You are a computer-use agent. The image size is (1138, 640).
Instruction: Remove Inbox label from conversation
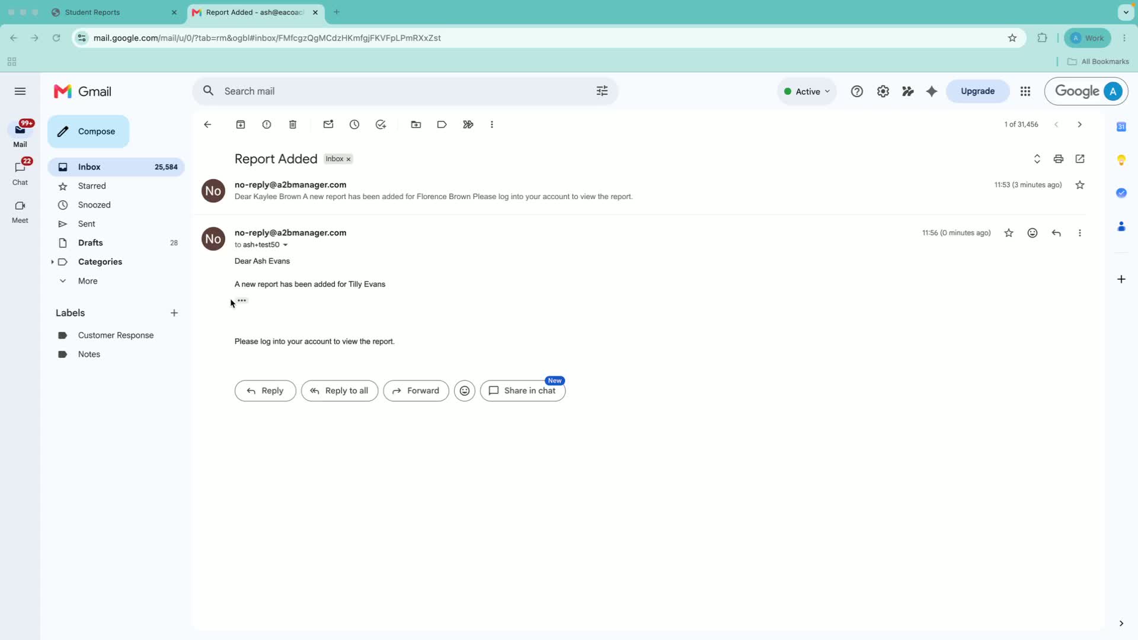point(349,159)
